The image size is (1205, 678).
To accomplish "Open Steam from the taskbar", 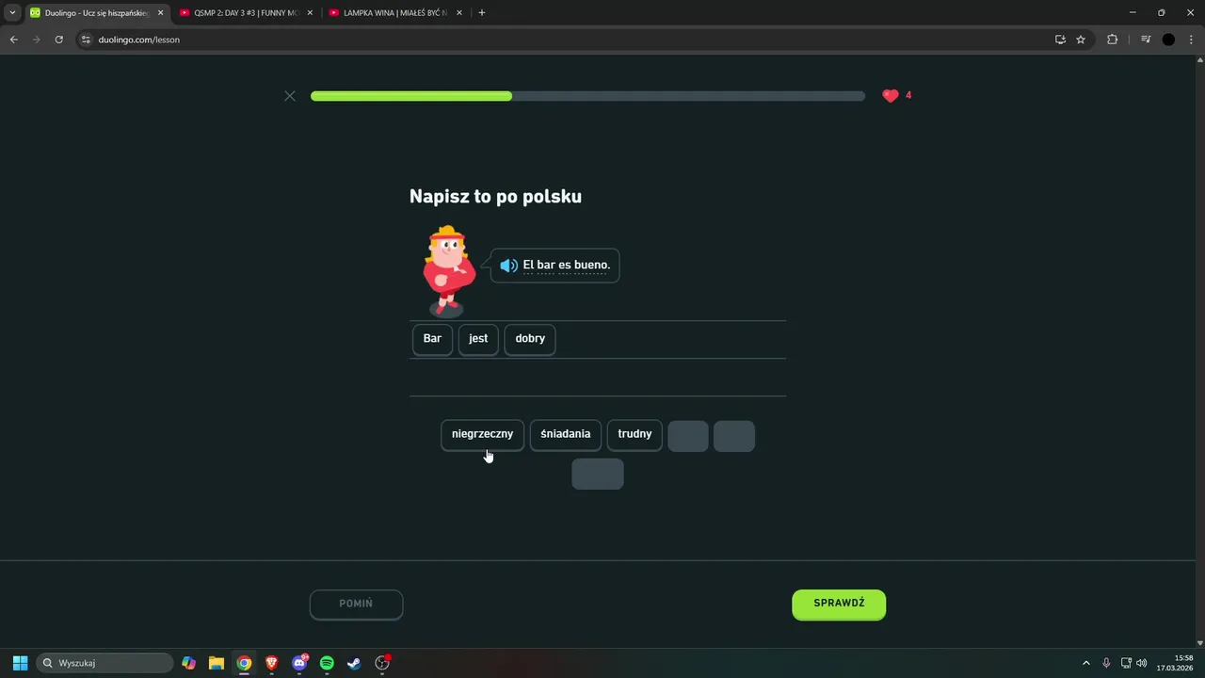I will click(x=354, y=663).
